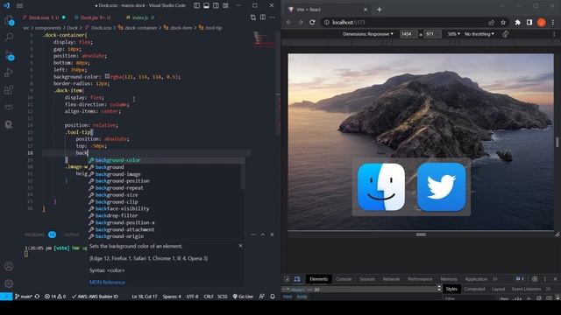
Task: Toggle the DevTools device toolbar icon
Action: (297, 279)
